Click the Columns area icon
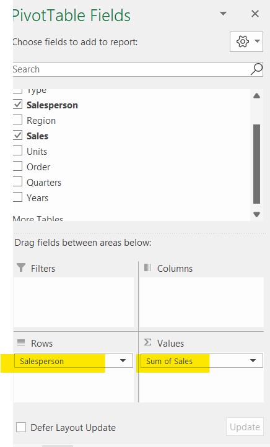This screenshot has width=270, height=447. click(147, 267)
